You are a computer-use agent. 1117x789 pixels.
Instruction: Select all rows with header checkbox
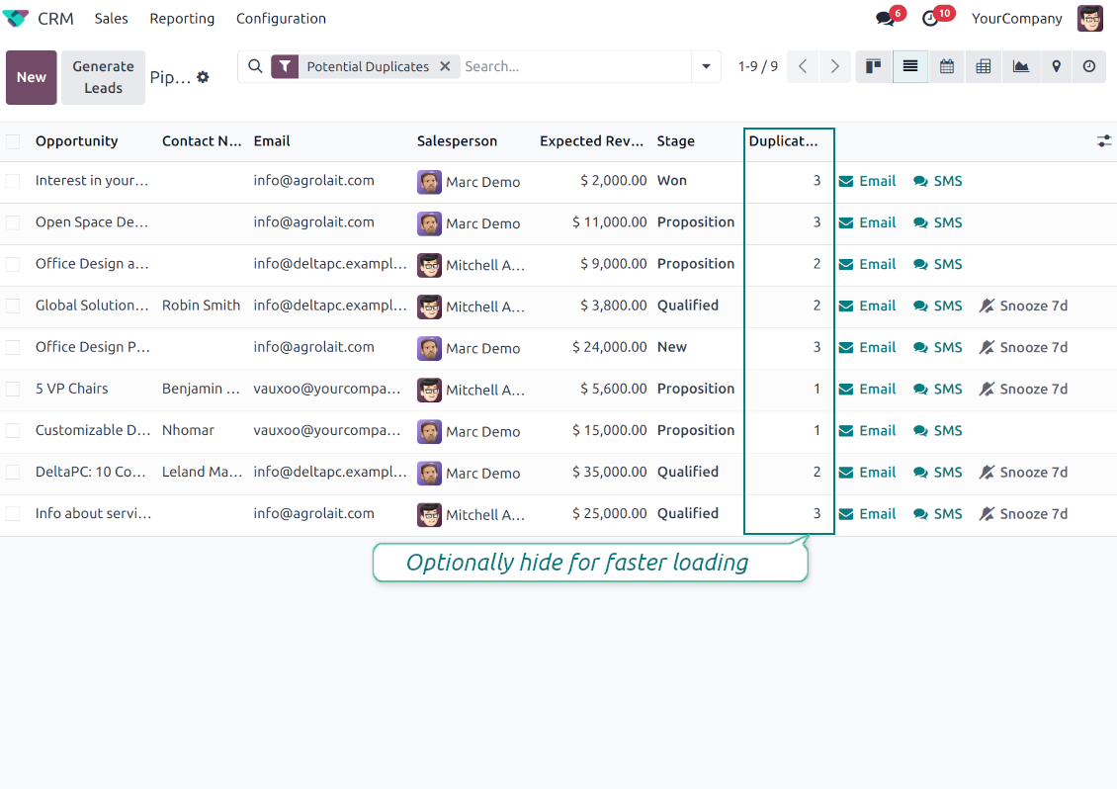pyautogui.click(x=13, y=141)
